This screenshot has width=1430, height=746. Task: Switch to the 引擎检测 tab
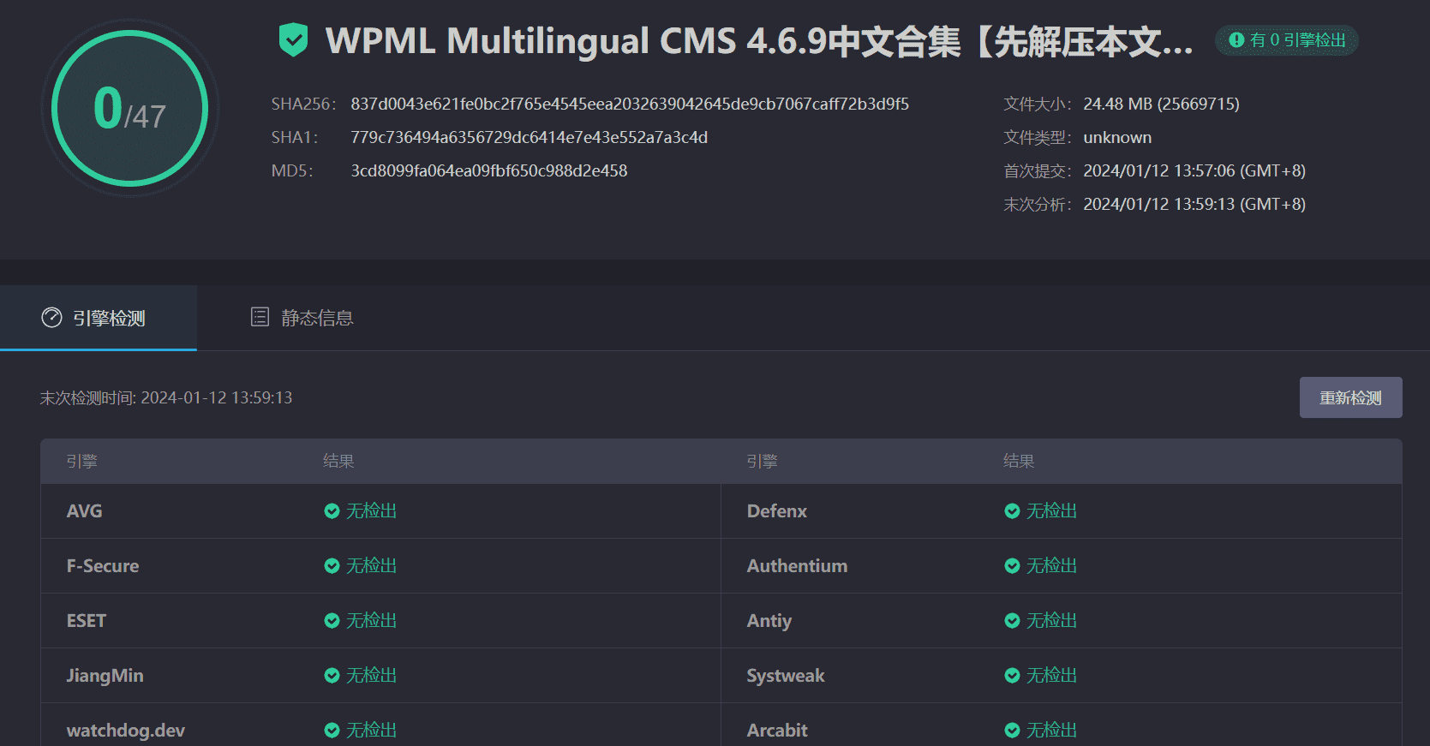click(x=99, y=318)
